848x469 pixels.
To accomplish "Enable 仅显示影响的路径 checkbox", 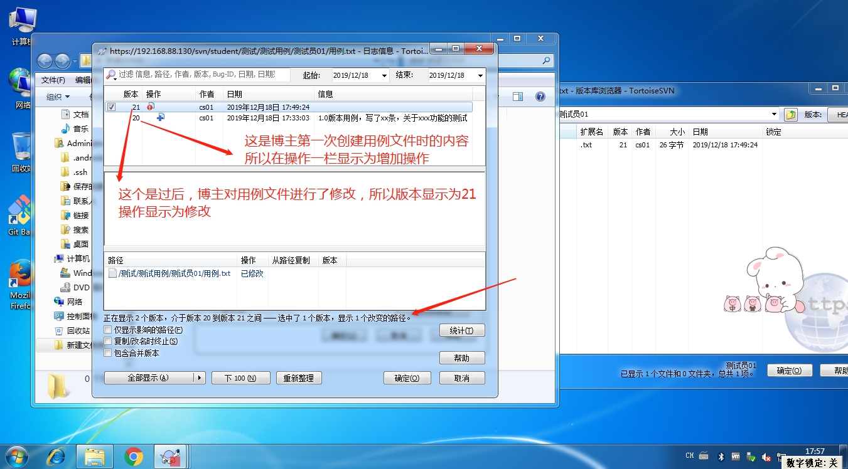I will [x=107, y=329].
